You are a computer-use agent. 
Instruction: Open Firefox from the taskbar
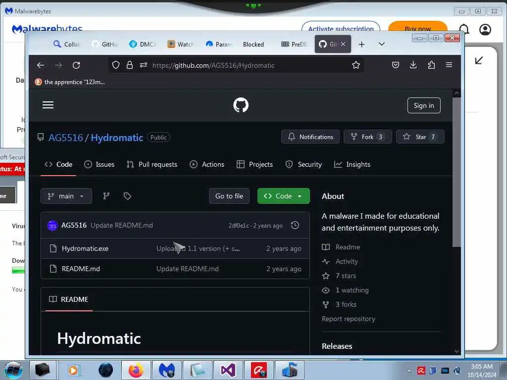coord(136,370)
